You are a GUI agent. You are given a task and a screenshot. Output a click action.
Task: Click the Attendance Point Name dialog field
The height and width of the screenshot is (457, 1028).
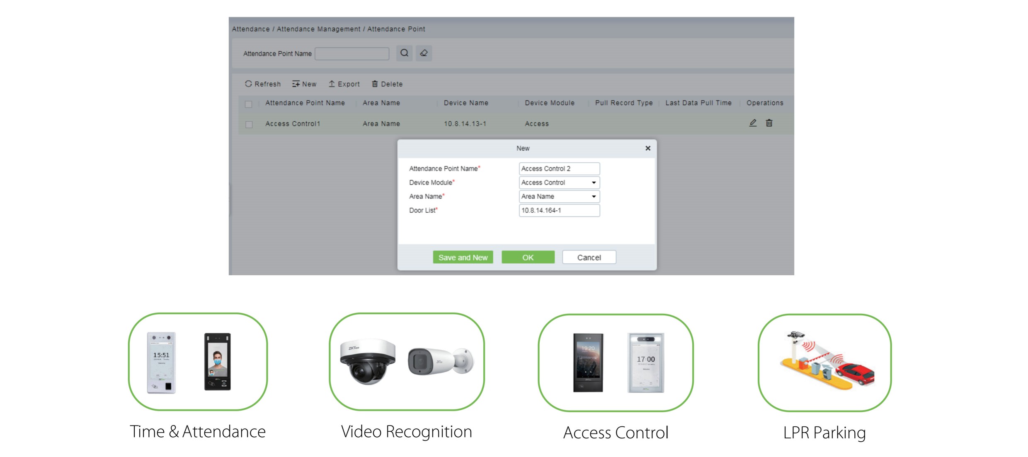coord(559,168)
